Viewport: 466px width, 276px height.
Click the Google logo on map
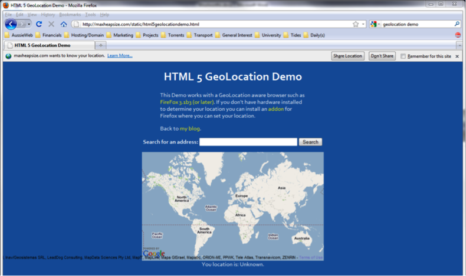(x=154, y=254)
